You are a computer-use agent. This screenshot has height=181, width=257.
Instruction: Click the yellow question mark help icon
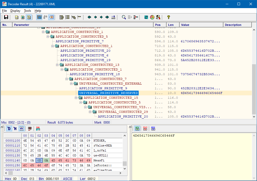click(x=168, y=17)
